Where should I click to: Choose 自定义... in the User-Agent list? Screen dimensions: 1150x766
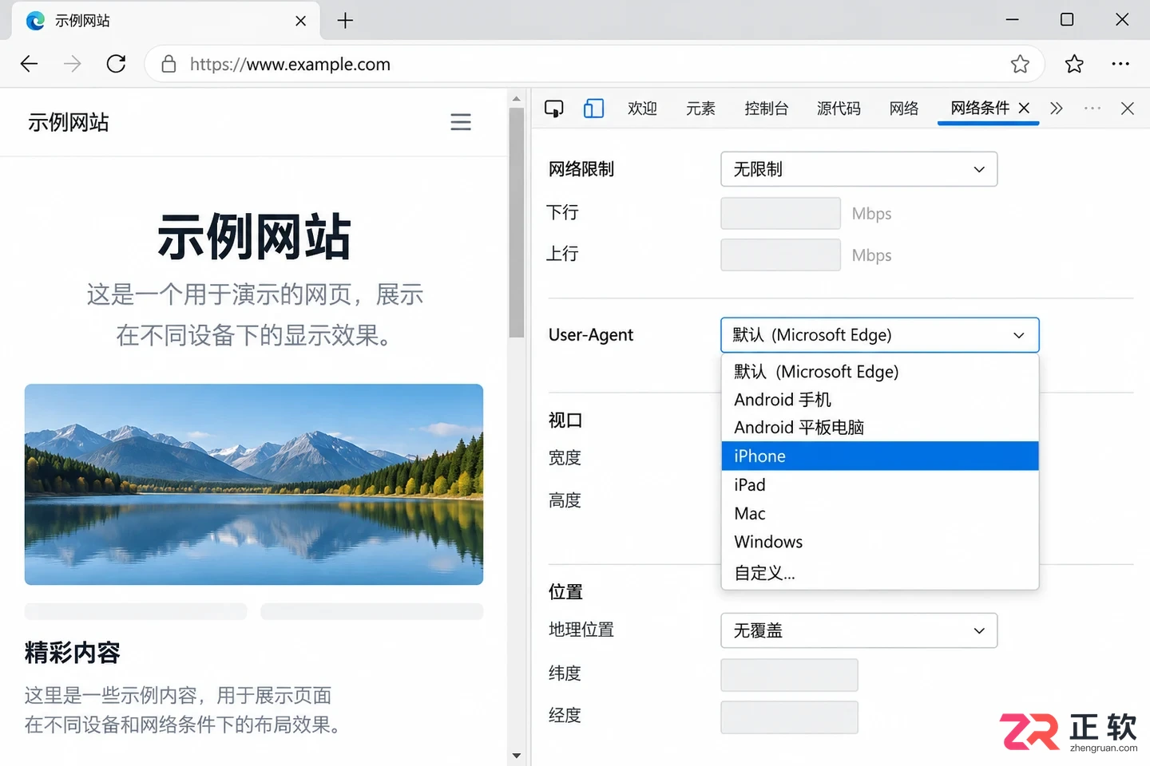point(879,573)
